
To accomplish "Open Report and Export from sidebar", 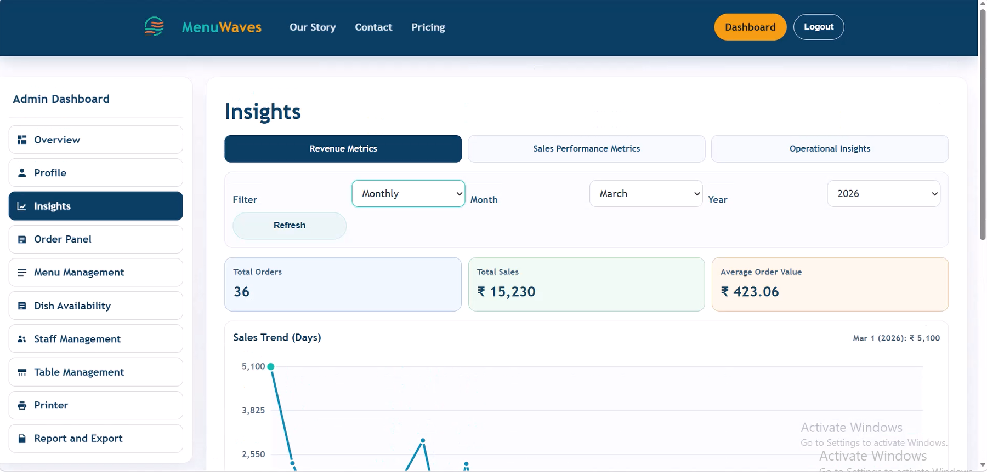I will (x=96, y=439).
